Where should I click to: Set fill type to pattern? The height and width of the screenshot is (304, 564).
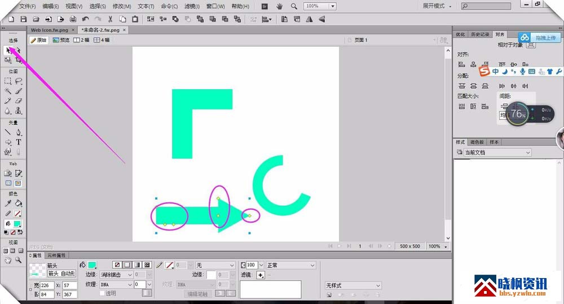147,265
